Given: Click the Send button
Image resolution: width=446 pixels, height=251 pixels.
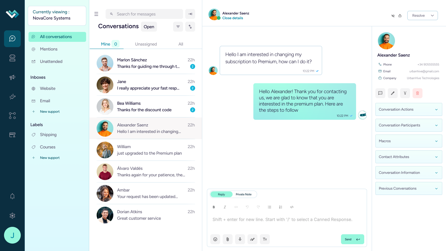Looking at the screenshot, I should tap(352, 239).
